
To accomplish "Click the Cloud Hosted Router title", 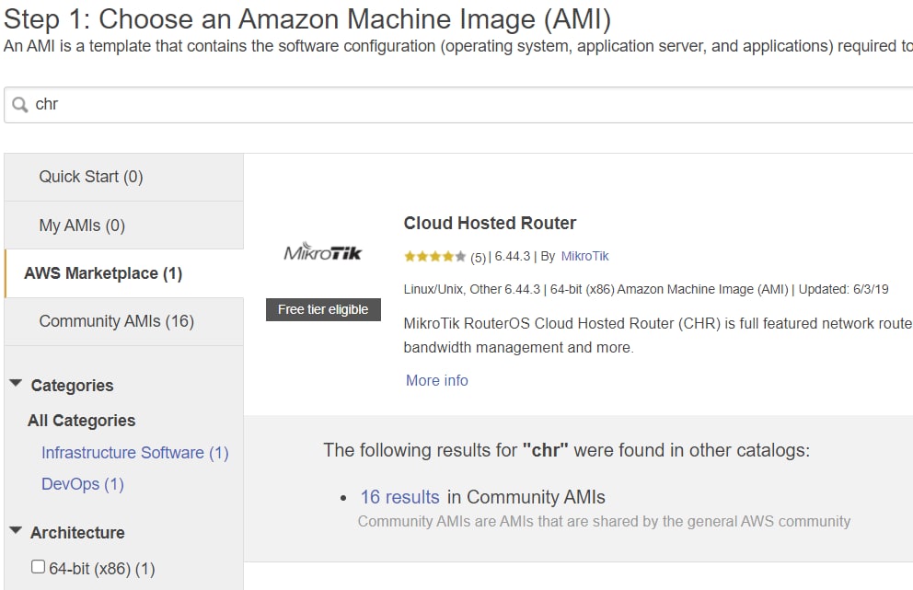I will [x=490, y=223].
